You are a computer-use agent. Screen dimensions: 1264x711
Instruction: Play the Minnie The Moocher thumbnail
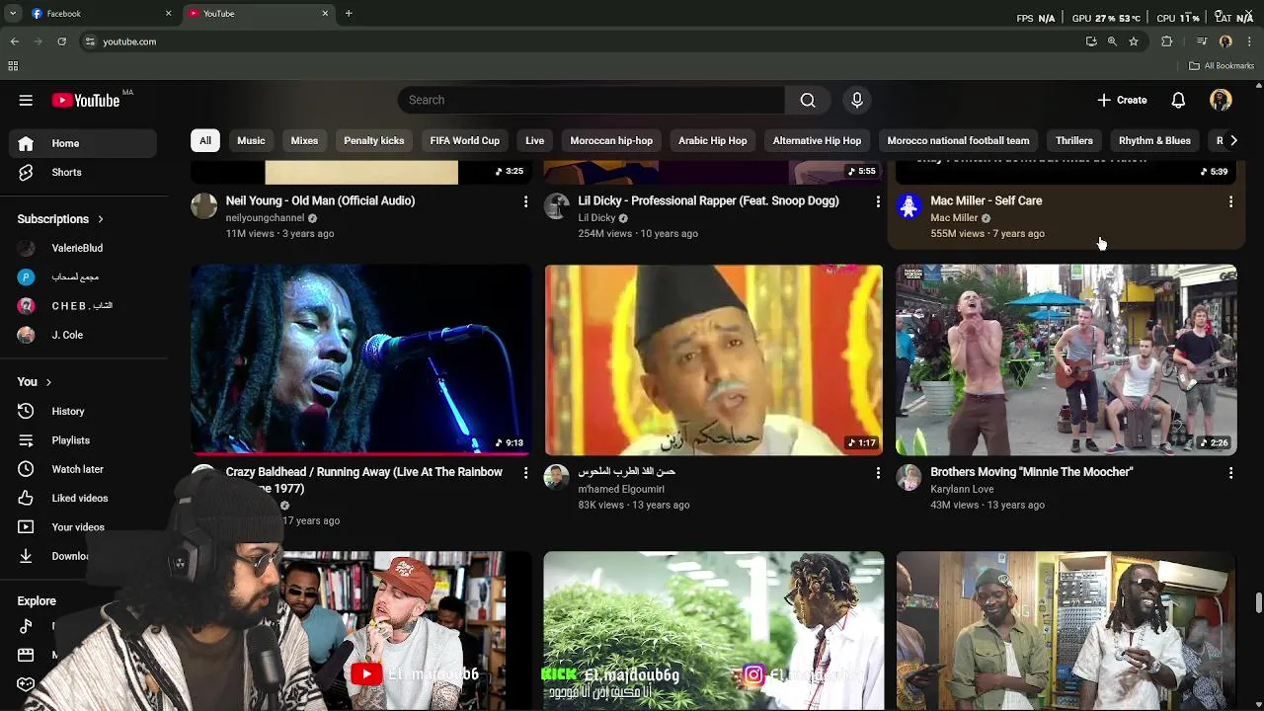(x=1066, y=359)
